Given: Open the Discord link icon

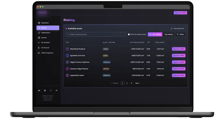Looking at the screenshot, I should point(39,90).
